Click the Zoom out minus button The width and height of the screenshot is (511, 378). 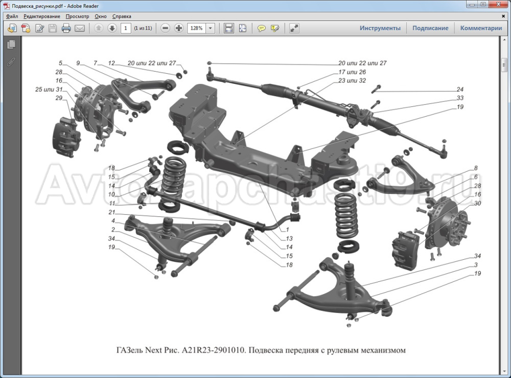point(165,28)
